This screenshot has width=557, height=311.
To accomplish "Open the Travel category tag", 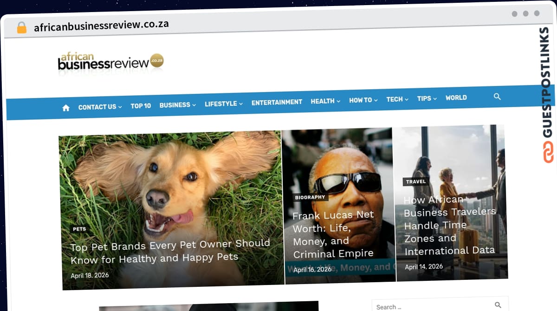I will (416, 181).
